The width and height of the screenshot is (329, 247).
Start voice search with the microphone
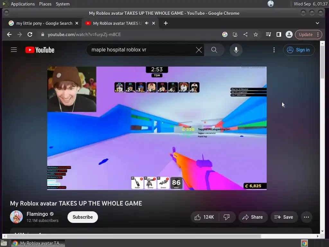[x=236, y=50]
